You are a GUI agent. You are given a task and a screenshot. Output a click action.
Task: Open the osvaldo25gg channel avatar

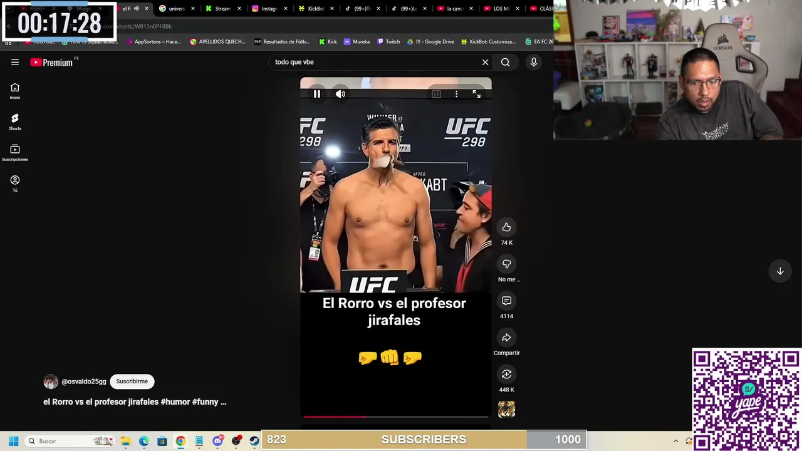pyautogui.click(x=51, y=381)
